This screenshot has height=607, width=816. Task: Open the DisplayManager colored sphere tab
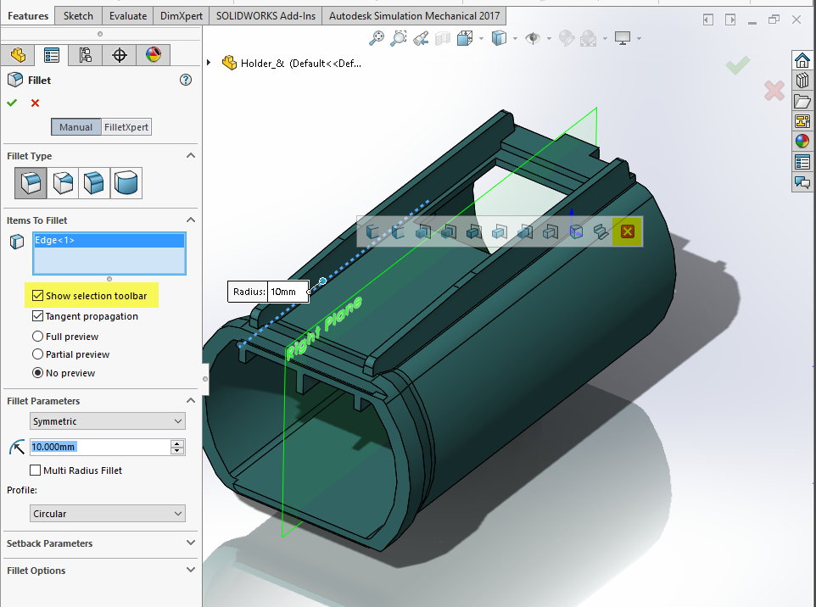click(154, 55)
